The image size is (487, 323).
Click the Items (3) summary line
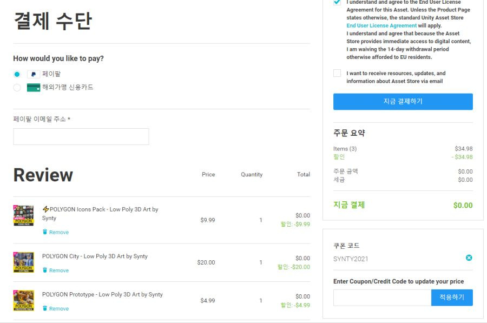click(x=345, y=149)
